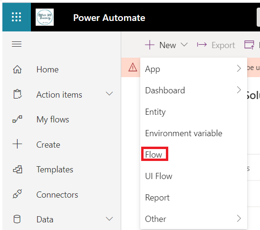Select App from the New menu
Screen dimensions: 260x230
[193, 69]
